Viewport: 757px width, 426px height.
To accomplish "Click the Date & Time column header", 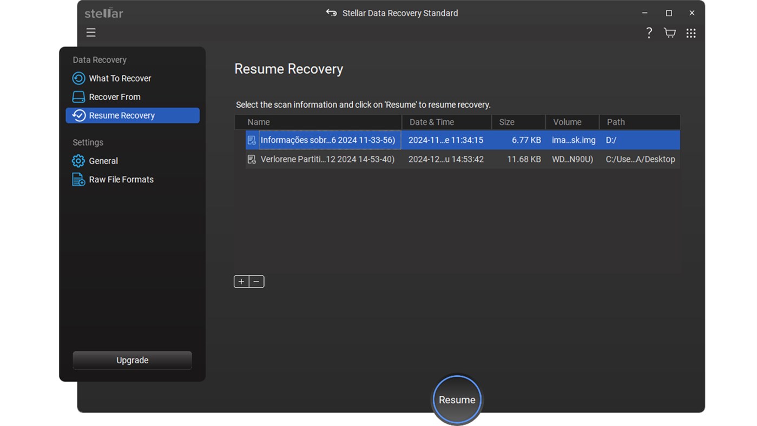I will tap(431, 122).
